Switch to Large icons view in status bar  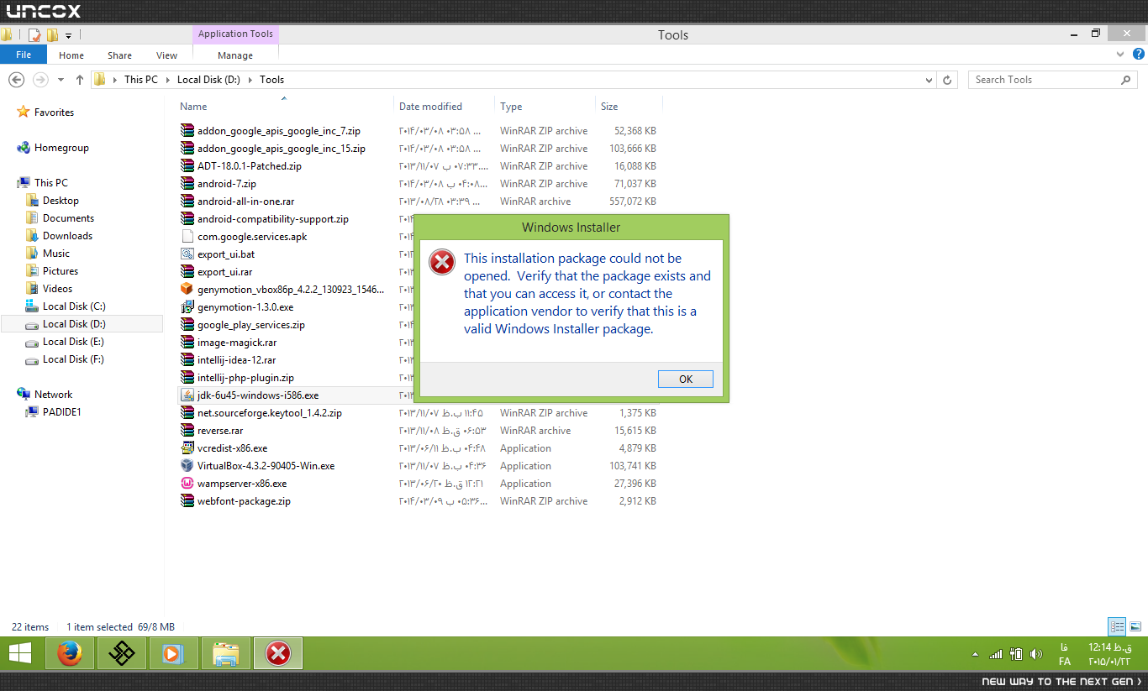(1135, 626)
